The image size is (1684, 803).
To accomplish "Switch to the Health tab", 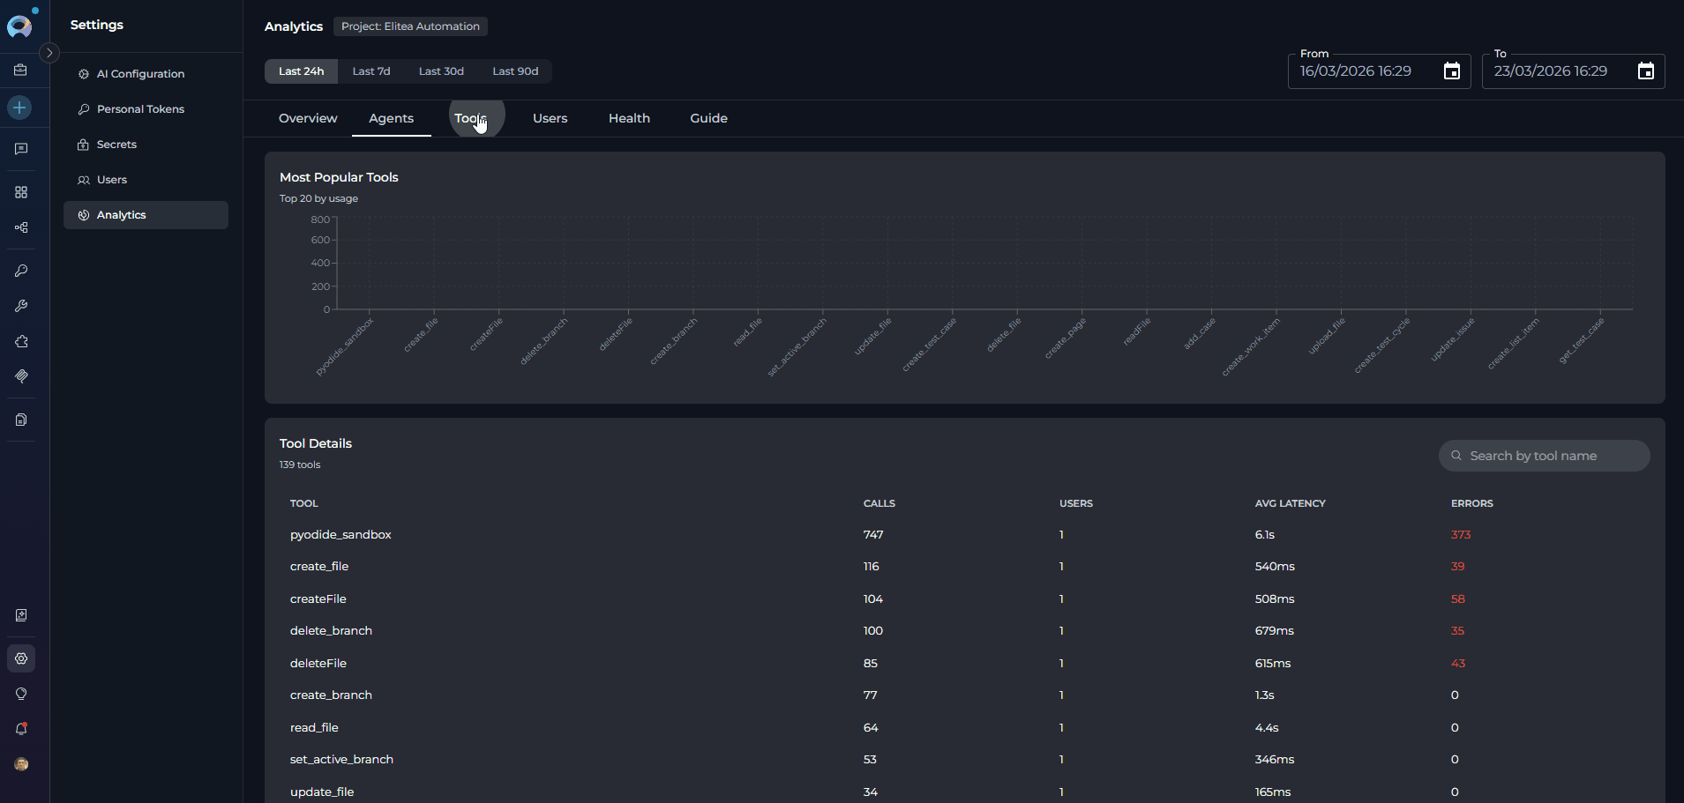I will click(628, 118).
